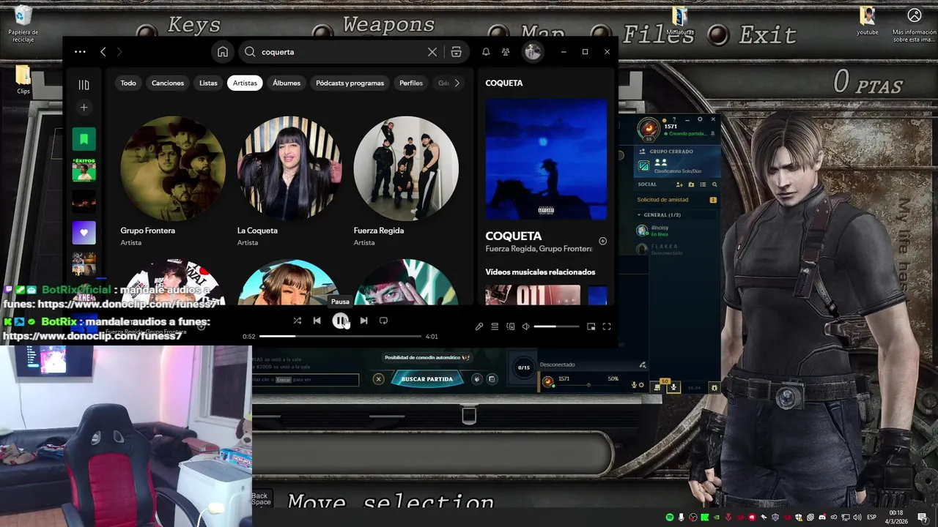Toggle repeat in Spotify player
This screenshot has height=527, width=938.
click(x=383, y=321)
